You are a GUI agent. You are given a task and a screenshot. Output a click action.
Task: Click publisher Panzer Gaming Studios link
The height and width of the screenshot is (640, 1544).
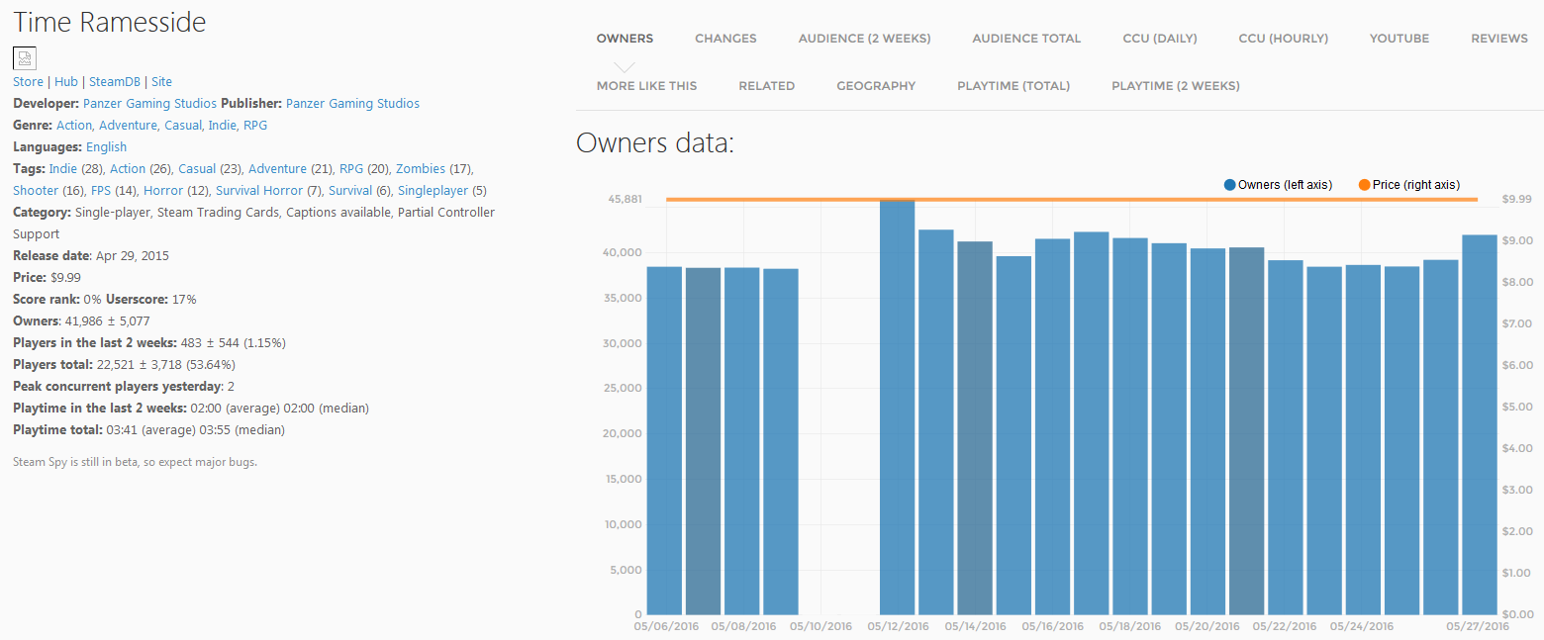point(352,104)
